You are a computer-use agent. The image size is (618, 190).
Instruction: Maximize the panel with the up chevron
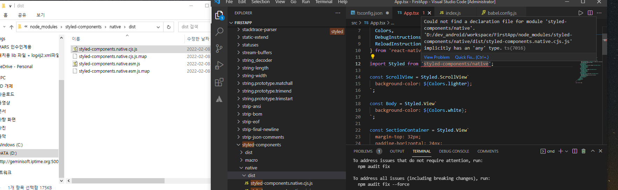tap(593, 151)
